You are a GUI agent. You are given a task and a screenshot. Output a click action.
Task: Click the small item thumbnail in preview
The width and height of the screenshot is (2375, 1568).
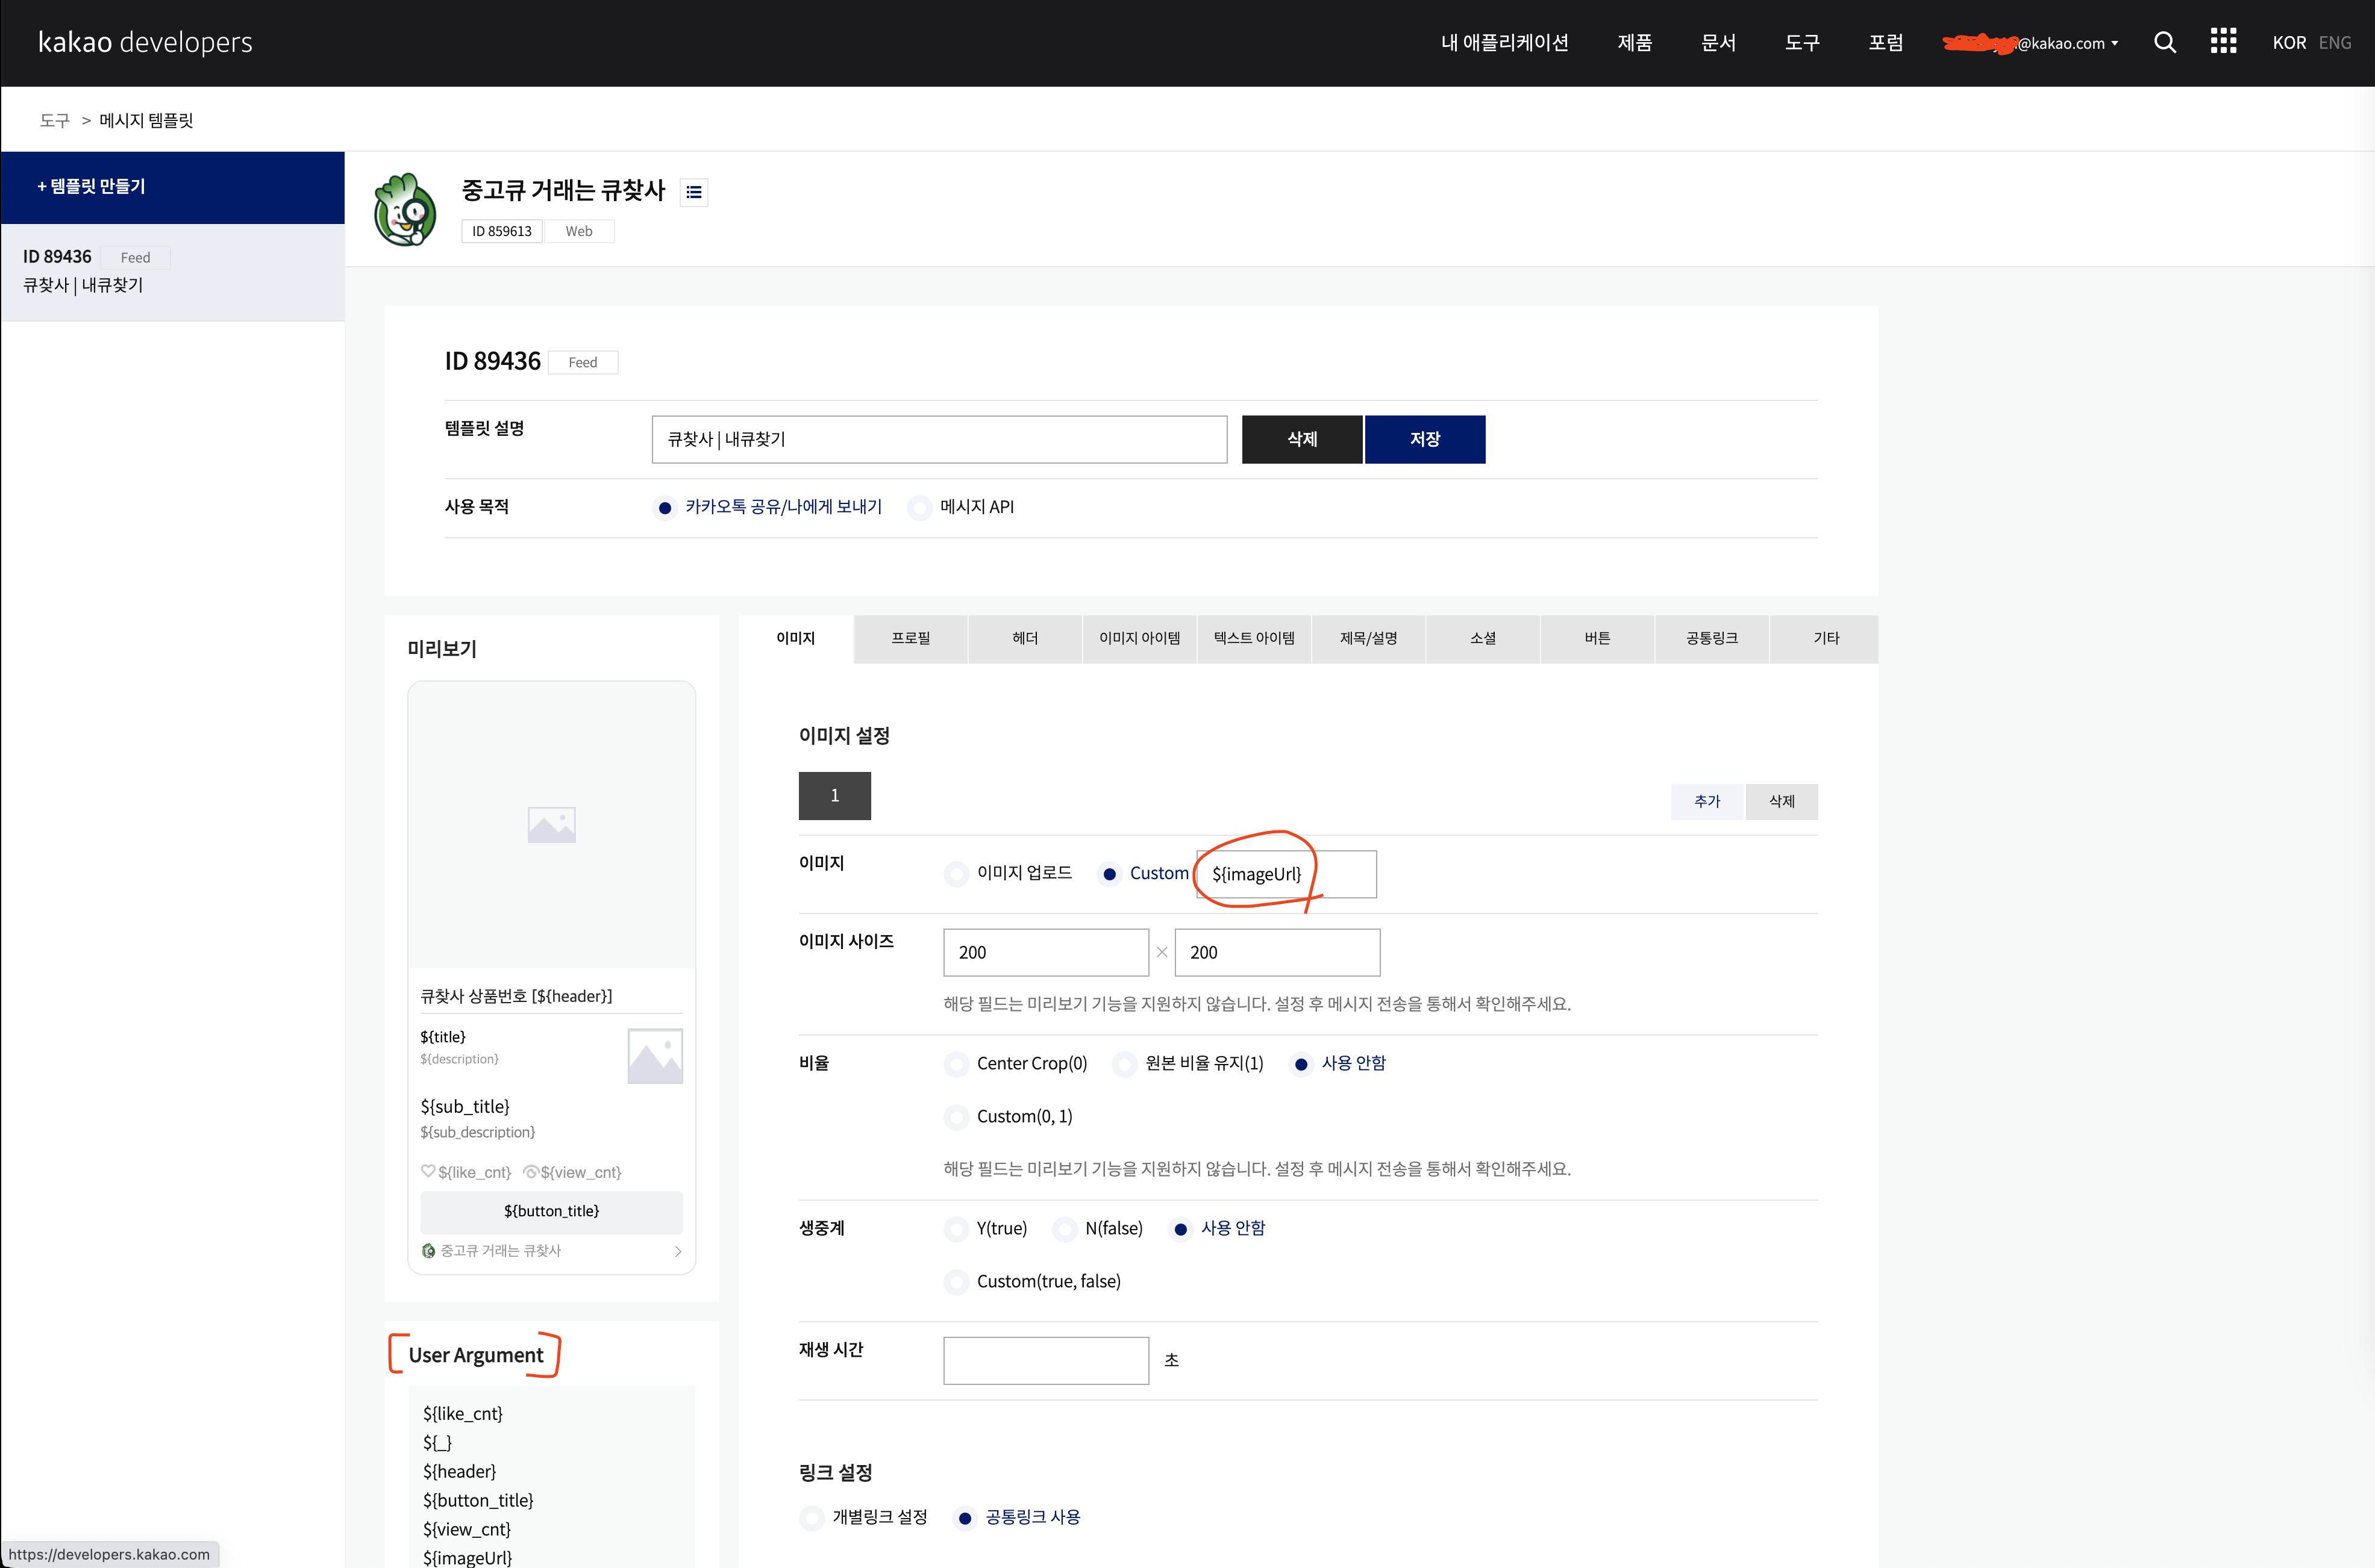coord(654,1056)
